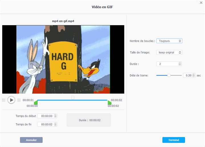Select the green end trim marker
The height and width of the screenshot is (147, 205).
[109, 102]
